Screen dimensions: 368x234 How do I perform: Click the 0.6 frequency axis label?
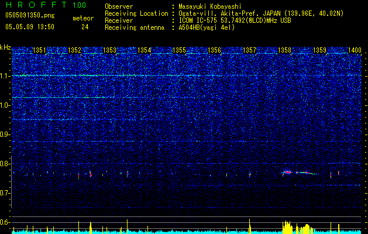click(5, 222)
